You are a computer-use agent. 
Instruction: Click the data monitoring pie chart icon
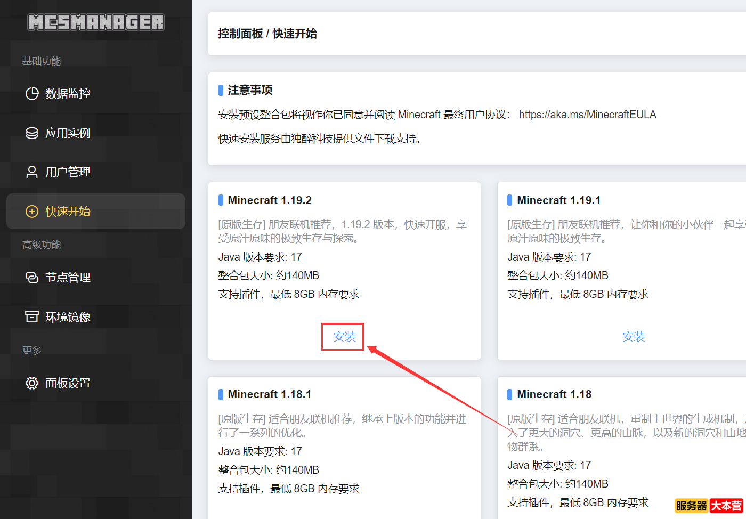pyautogui.click(x=32, y=94)
